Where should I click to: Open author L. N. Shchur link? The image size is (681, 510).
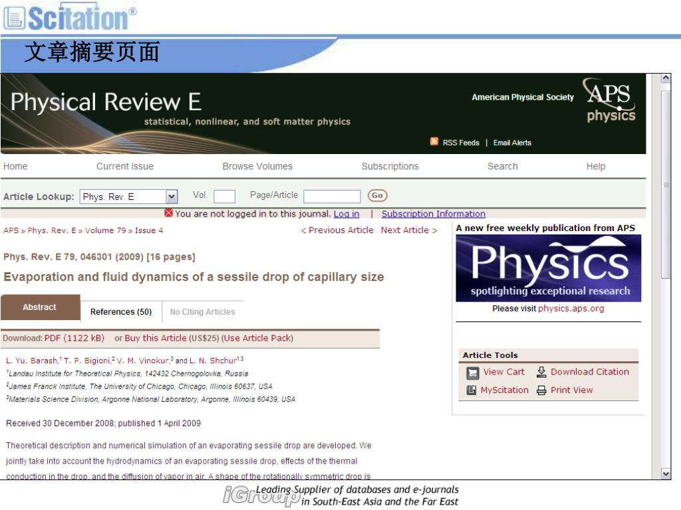213,361
